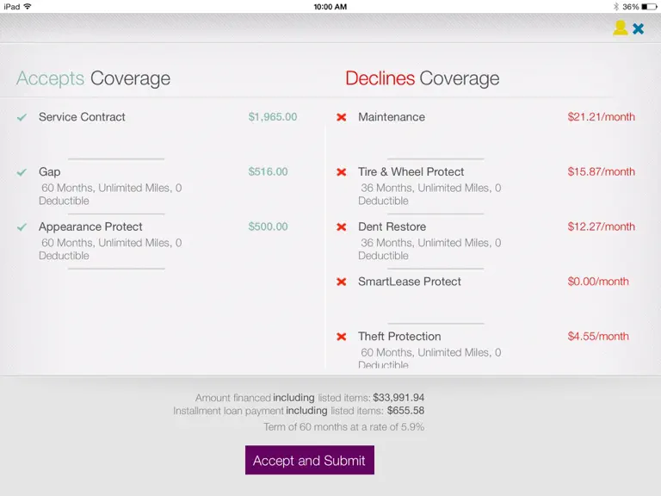Select the Maintenance $21.21/month price
Screen dimensions: 661x496
pyautogui.click(x=601, y=117)
